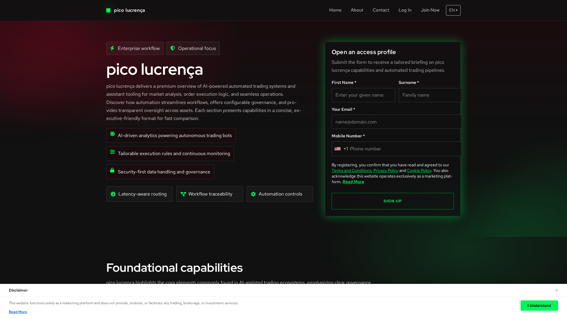
Task: Click the green square logo icon
Action: click(x=108, y=10)
